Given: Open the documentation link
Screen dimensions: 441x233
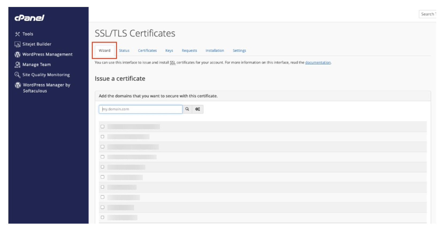Looking at the screenshot, I should point(318,63).
